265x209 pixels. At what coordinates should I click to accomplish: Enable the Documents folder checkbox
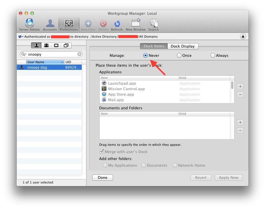click(x=144, y=165)
